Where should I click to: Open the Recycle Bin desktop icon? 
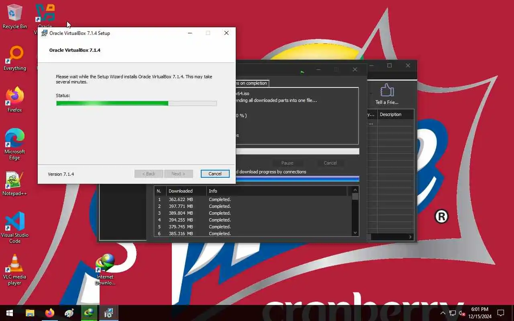(x=14, y=16)
